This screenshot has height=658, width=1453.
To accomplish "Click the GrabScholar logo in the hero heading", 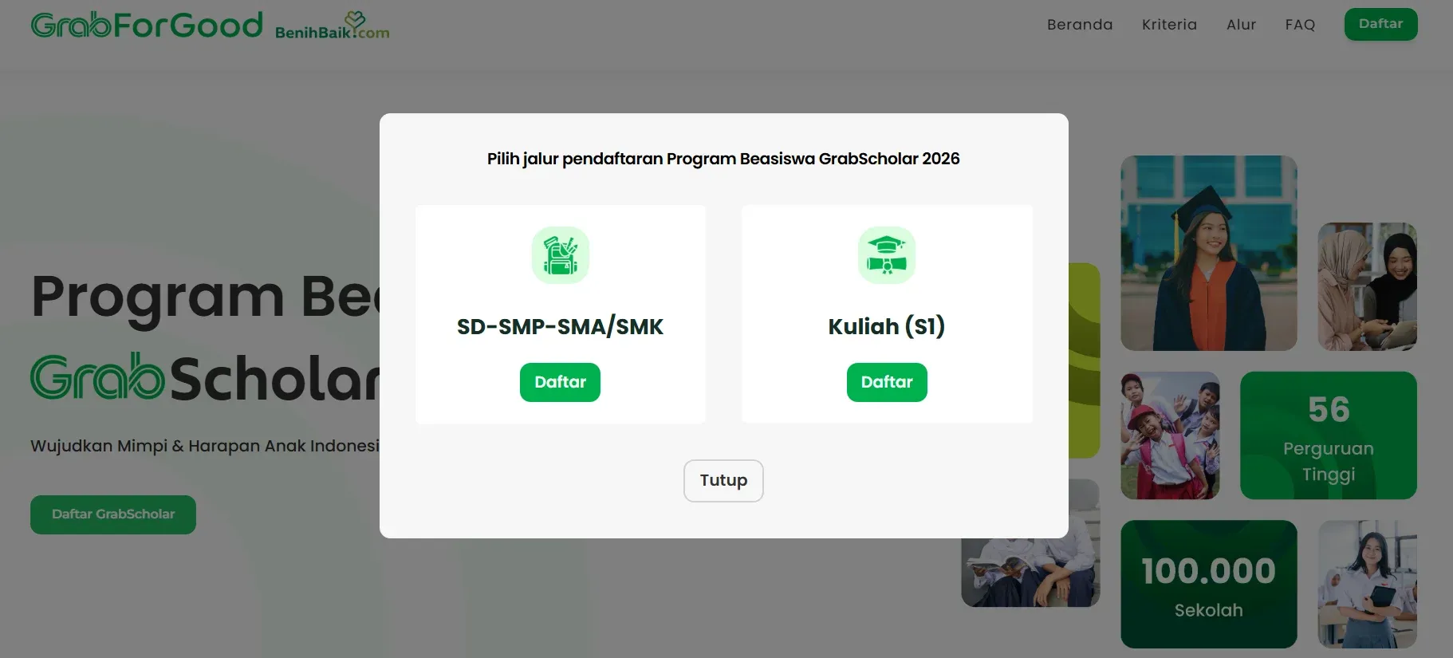I will 205,378.
